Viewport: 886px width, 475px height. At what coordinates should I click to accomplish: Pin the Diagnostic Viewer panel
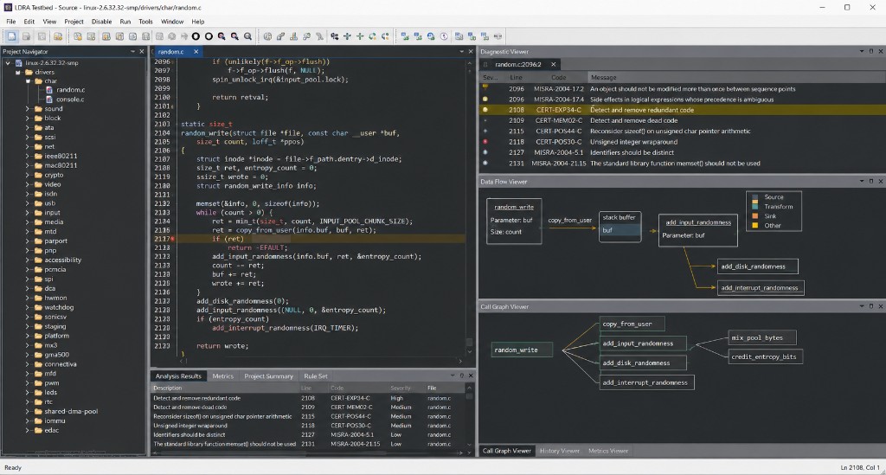click(x=870, y=51)
